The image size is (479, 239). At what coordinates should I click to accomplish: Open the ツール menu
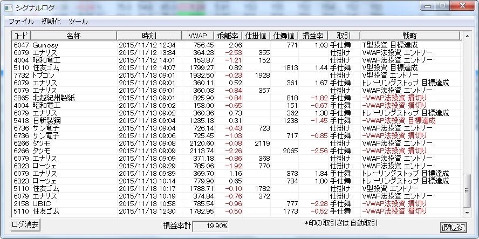click(78, 22)
